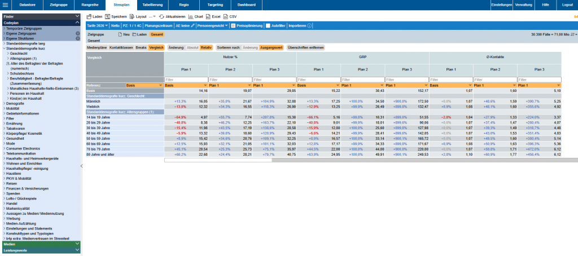Click the Überschriften entfernen button
578x256 pixels.
pyautogui.click(x=305, y=47)
